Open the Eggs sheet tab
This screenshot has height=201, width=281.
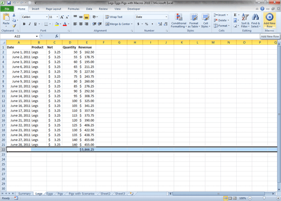[x=50, y=193]
